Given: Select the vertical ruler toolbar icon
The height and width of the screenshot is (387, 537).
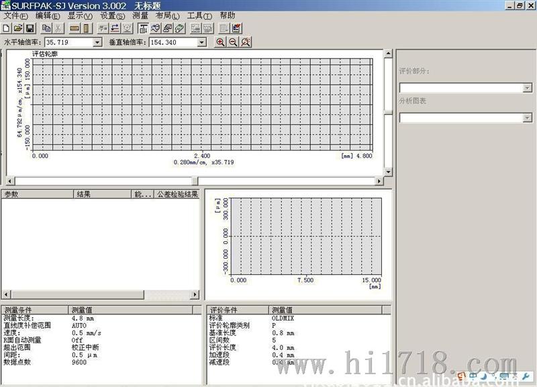Looking at the screenshot, I should (x=87, y=28).
